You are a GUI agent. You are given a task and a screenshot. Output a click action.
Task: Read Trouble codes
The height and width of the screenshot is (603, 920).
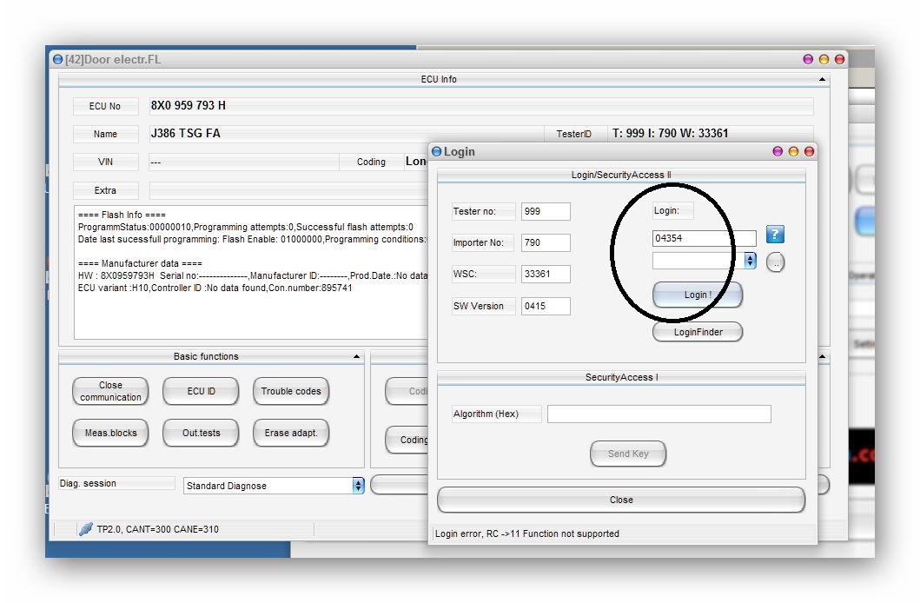pyautogui.click(x=291, y=391)
